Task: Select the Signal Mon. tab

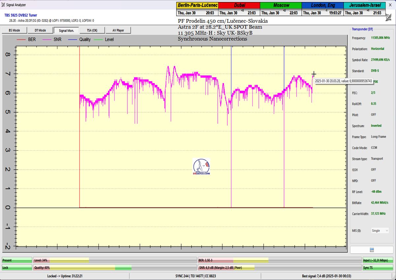Action: point(66,30)
